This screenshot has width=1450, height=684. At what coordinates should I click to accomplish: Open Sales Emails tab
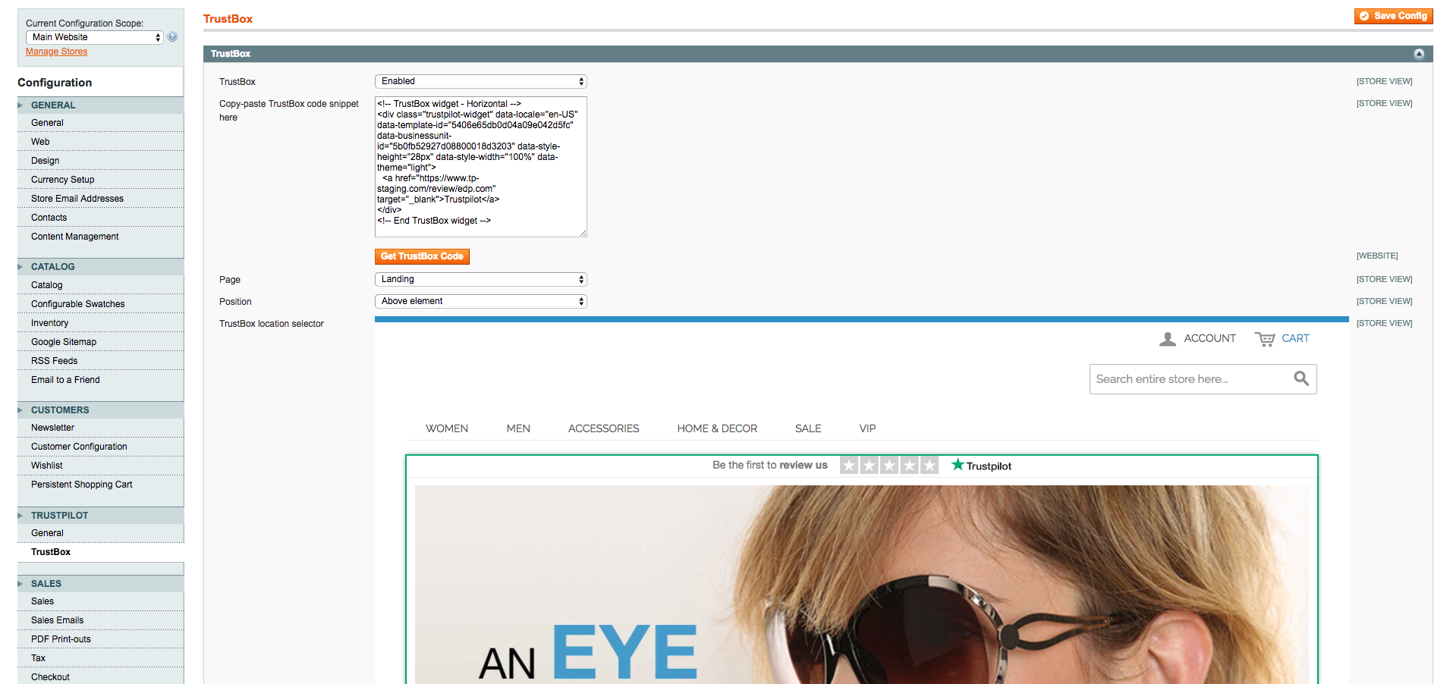pos(100,620)
